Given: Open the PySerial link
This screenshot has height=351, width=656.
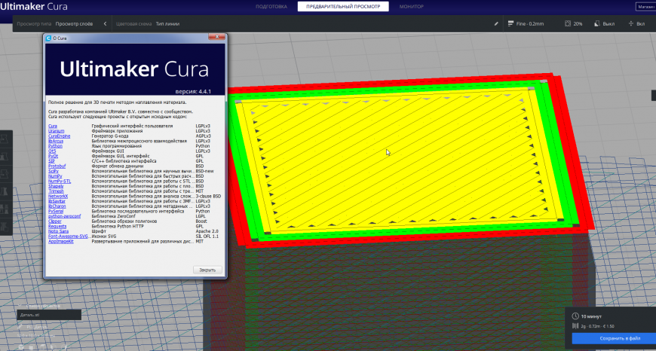Looking at the screenshot, I should [56, 211].
